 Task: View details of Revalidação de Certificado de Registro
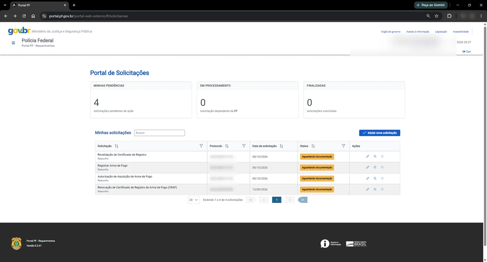pos(375,157)
